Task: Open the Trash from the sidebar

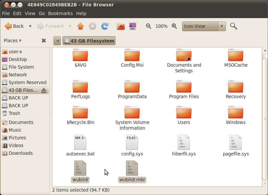Action: click(14, 113)
